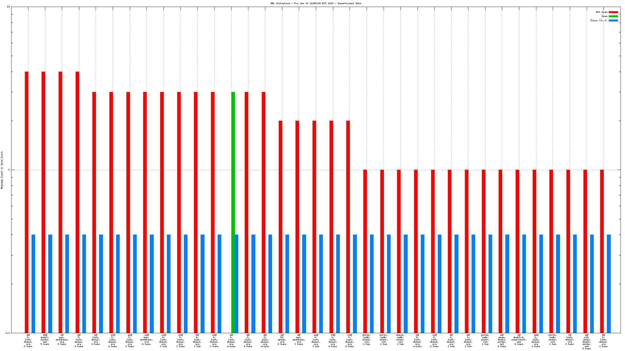The height and width of the screenshot is (351, 625).
Task: Click the old.spam.dnsbl.sorbs.net 6 hops label
Action: pos(586,342)
